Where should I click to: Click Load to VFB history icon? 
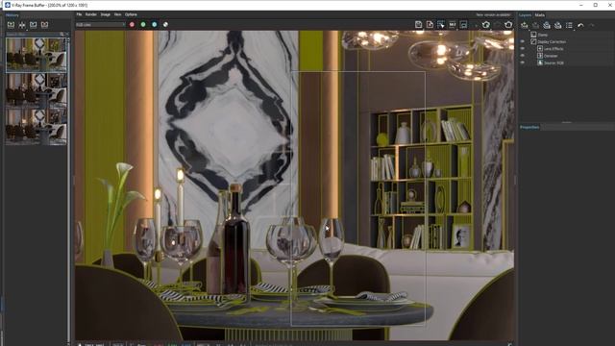[34, 25]
